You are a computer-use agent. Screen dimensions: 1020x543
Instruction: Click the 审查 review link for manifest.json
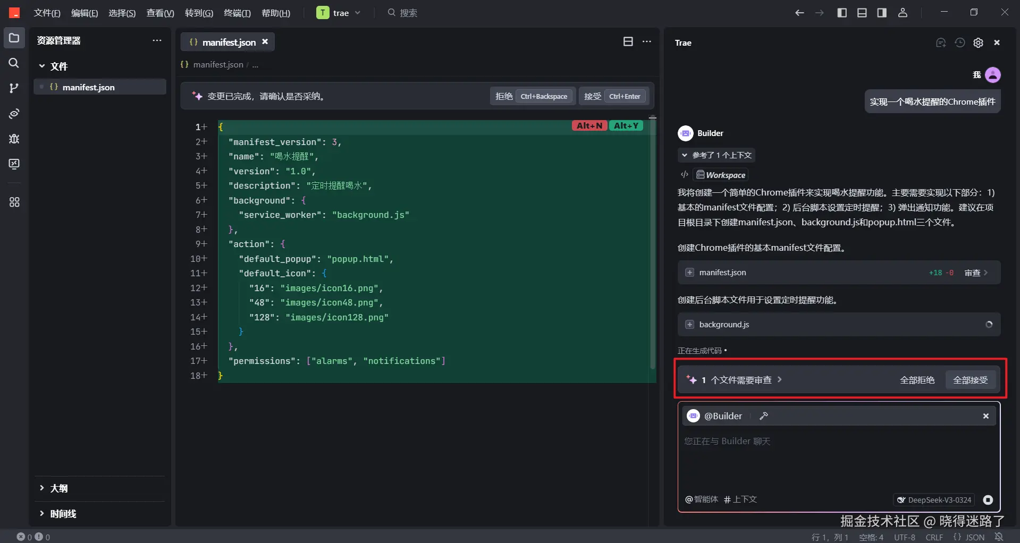point(976,273)
